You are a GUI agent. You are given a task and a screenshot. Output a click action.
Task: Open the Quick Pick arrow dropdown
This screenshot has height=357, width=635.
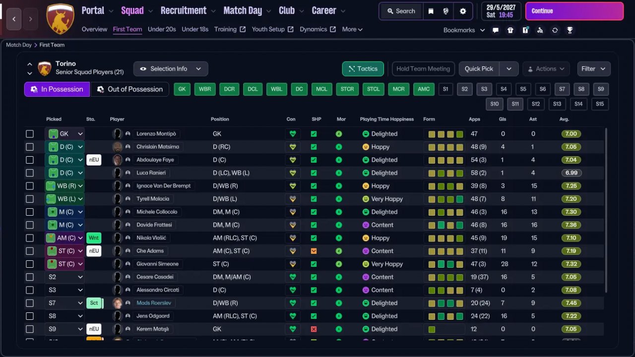click(x=509, y=69)
